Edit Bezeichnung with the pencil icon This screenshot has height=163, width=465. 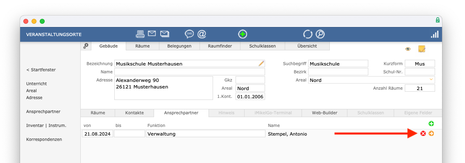pos(261,63)
